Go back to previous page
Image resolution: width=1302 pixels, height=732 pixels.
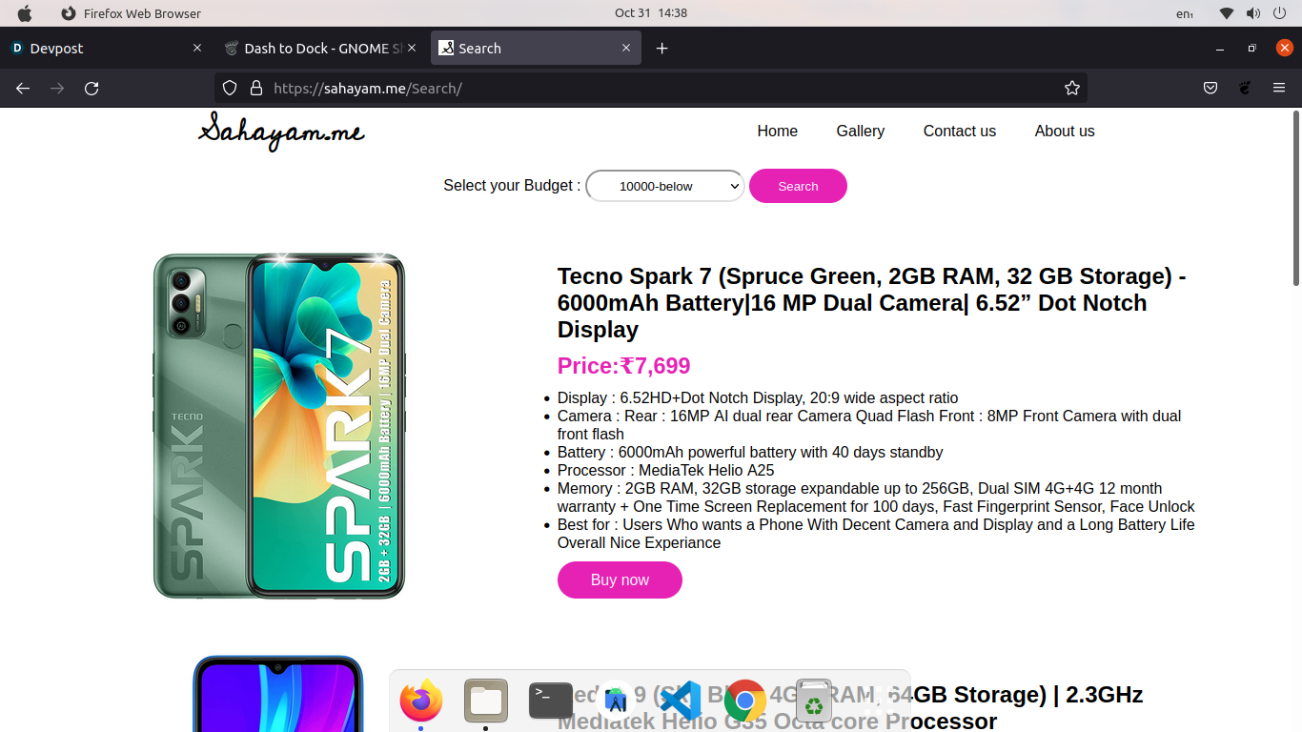[x=23, y=88]
